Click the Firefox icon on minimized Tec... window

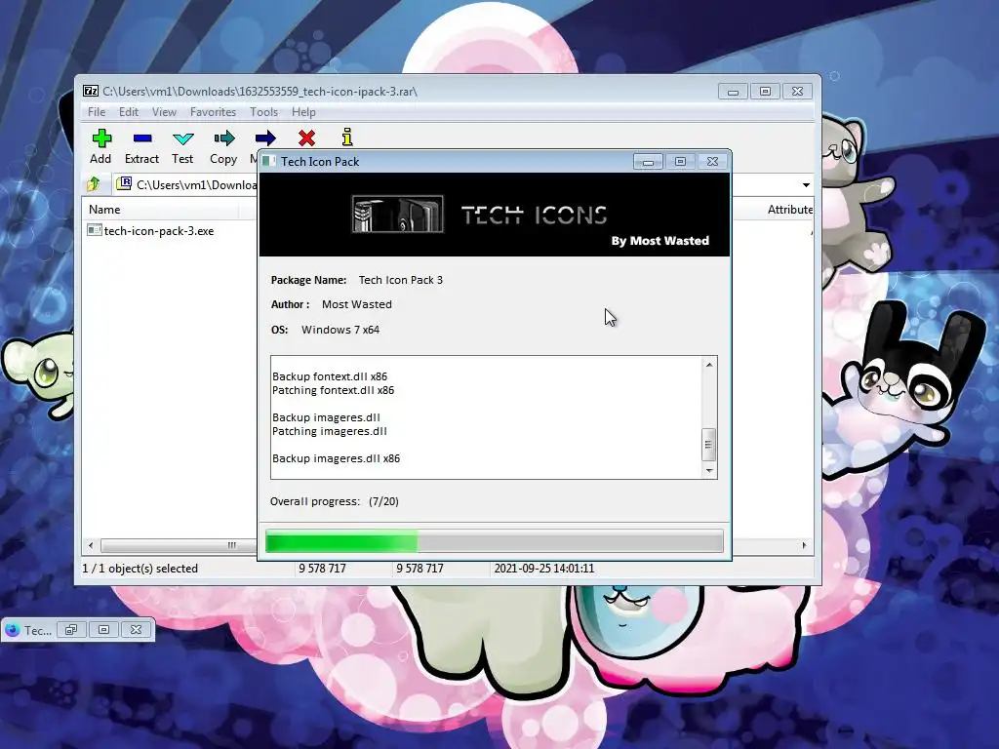[12, 630]
